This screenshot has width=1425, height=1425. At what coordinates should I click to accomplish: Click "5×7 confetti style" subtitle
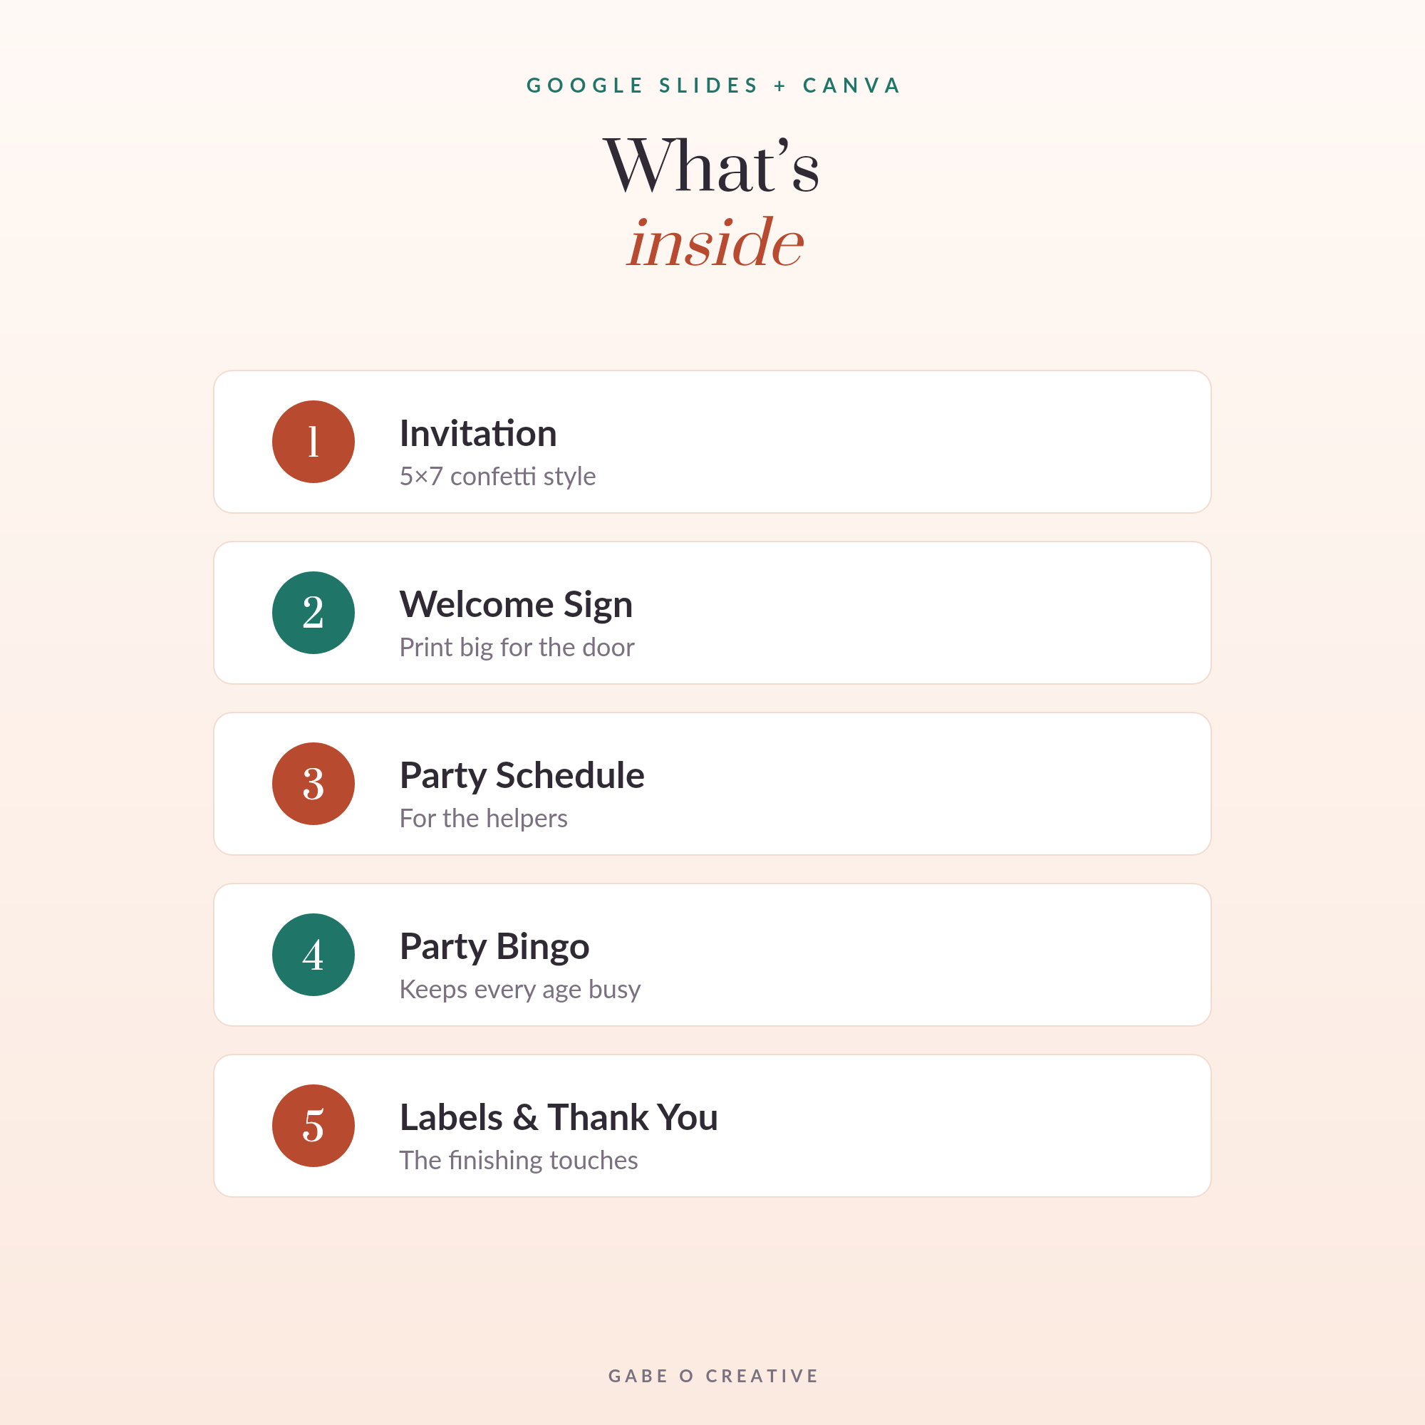498,477
